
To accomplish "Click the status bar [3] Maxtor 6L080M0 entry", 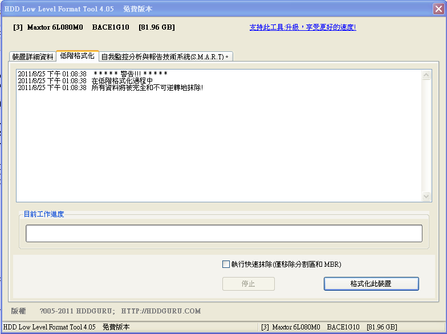I will point(291,327).
